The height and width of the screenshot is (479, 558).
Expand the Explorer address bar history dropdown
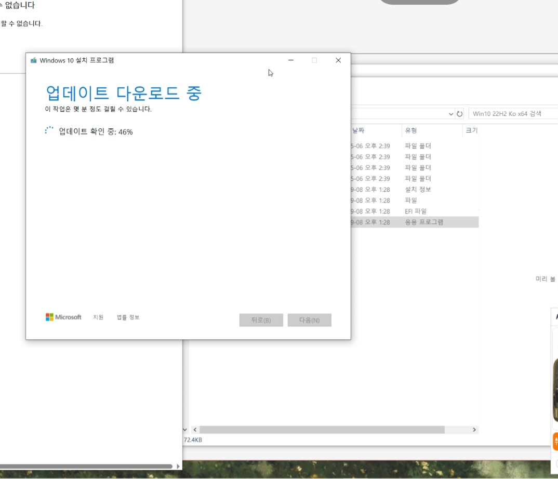451,114
